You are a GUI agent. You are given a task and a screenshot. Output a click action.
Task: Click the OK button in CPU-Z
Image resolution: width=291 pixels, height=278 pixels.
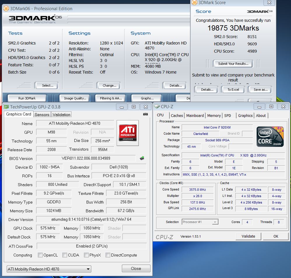[276, 236]
